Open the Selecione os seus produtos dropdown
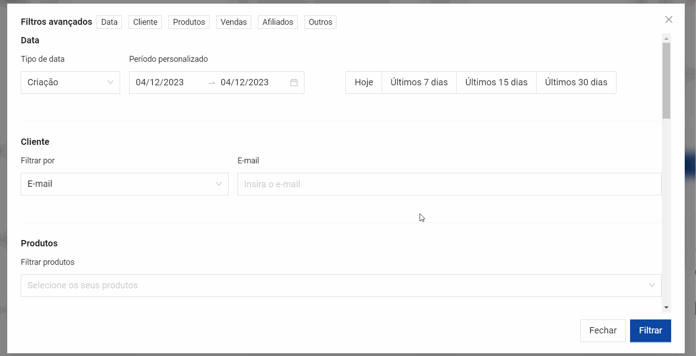Image resolution: width=696 pixels, height=356 pixels. 341,286
